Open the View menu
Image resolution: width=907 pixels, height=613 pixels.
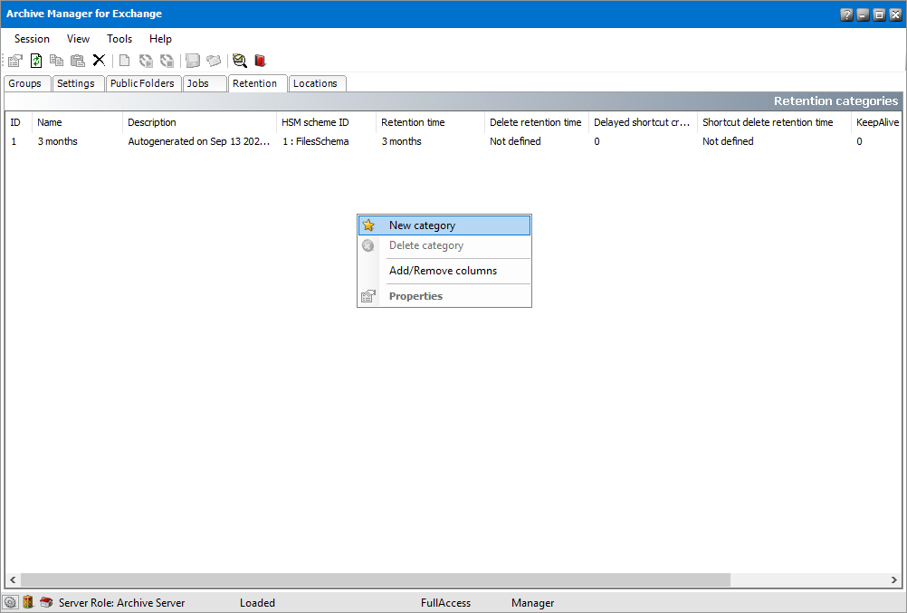78,39
